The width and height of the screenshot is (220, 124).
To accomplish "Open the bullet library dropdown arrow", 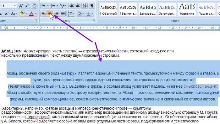I will [x=48, y=6].
